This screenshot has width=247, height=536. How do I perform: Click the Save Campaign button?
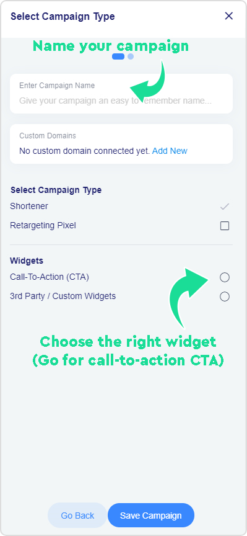tap(151, 515)
